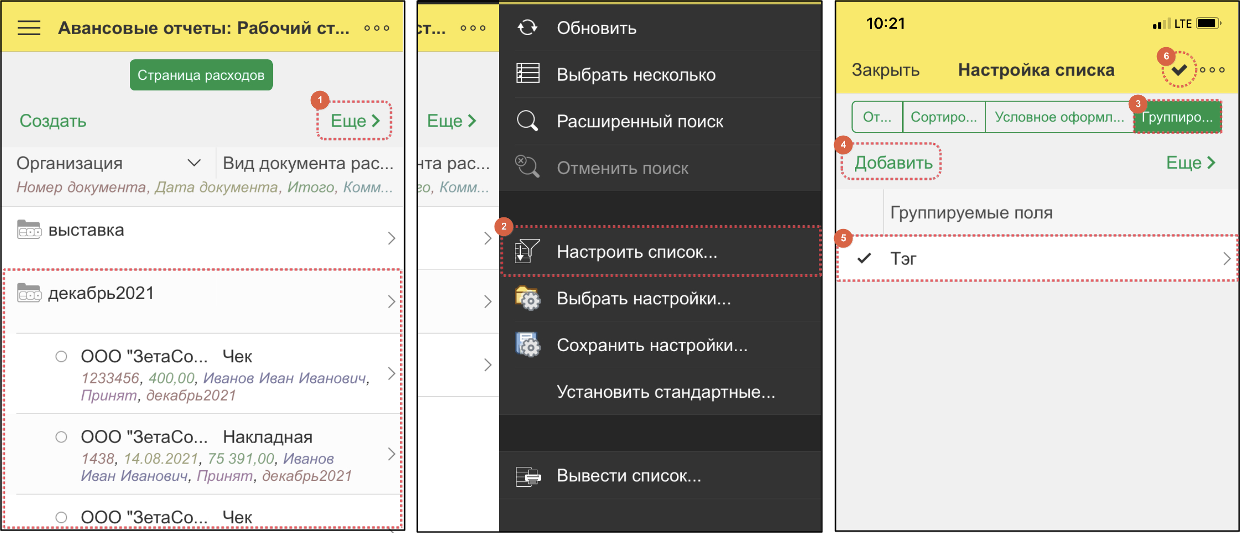Switch to the Группиро... tab

(1177, 117)
